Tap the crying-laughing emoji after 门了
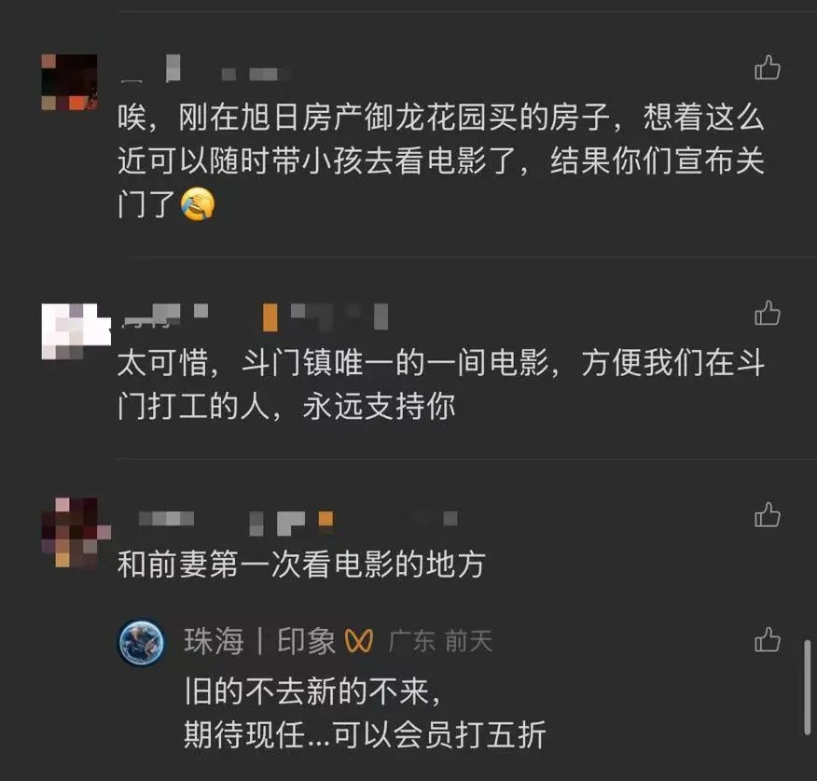This screenshot has width=817, height=781. pos(198,203)
